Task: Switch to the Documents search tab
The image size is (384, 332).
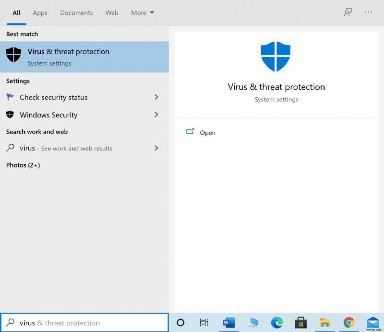Action: (x=76, y=13)
